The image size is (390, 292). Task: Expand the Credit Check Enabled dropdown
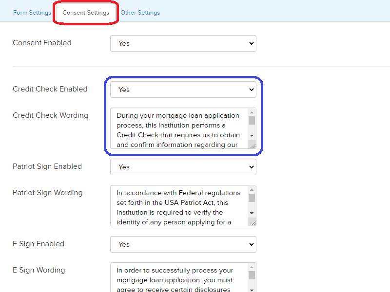[x=183, y=90]
